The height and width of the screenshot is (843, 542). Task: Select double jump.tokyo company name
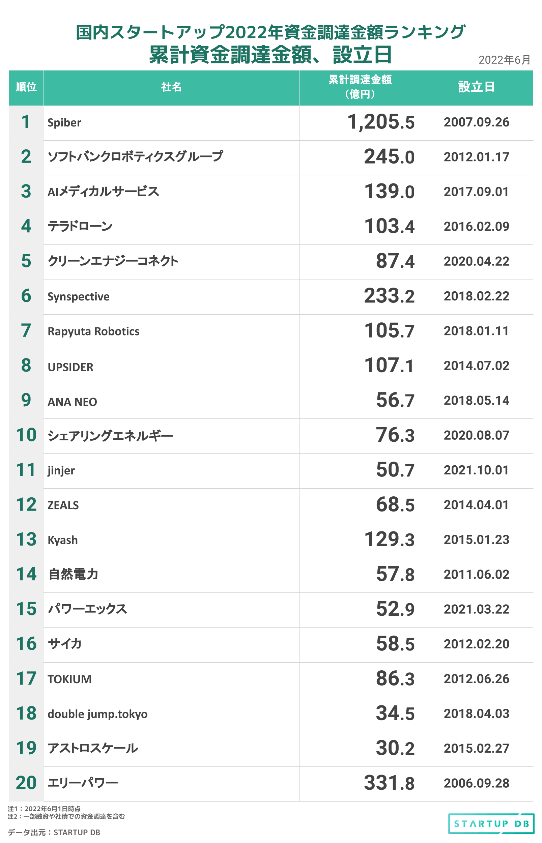(x=97, y=714)
